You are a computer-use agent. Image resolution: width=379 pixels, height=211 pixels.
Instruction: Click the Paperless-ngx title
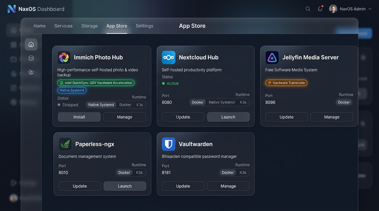[95, 144]
